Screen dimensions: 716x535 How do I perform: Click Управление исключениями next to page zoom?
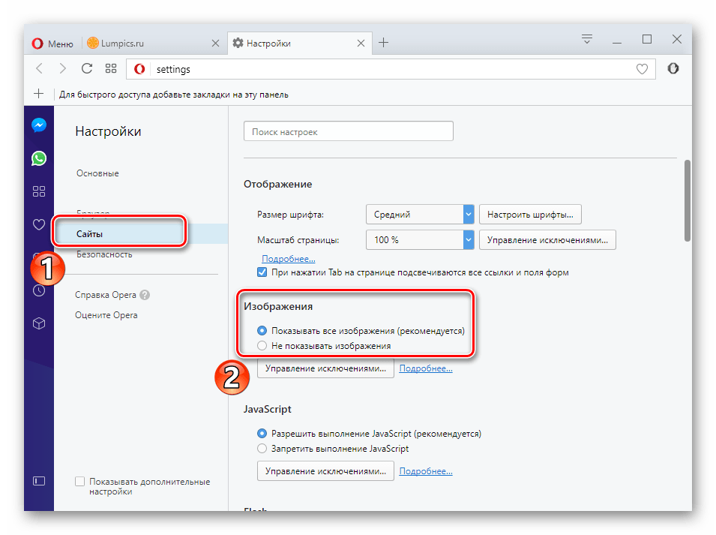[x=547, y=240]
